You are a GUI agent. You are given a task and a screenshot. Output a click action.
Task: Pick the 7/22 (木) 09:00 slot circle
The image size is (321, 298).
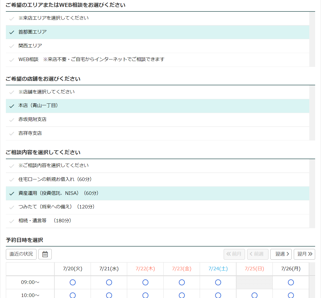point(145,282)
